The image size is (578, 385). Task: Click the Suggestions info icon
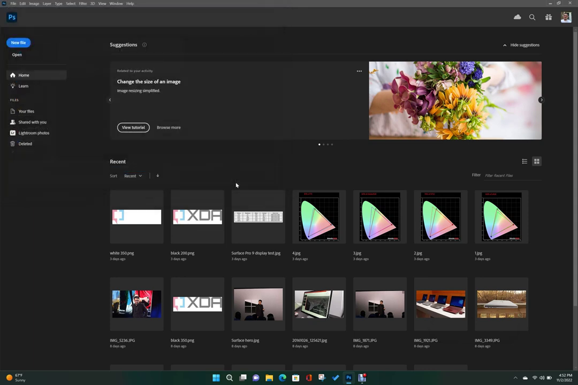(x=144, y=44)
